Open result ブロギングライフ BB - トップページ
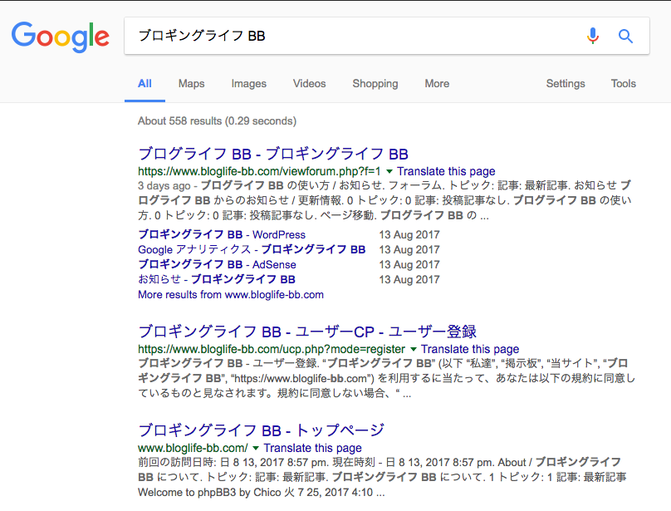This screenshot has height=511, width=671. (x=261, y=430)
